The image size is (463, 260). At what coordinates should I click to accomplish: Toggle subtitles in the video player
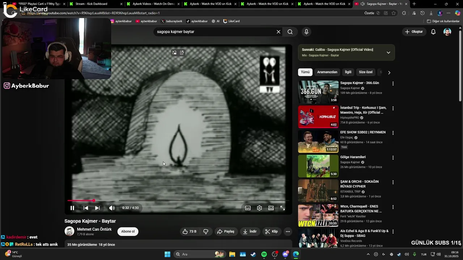248,208
